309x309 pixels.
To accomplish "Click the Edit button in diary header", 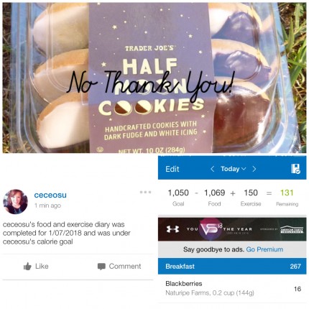I will click(172, 169).
